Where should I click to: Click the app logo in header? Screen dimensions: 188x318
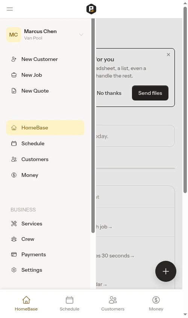[x=91, y=9]
